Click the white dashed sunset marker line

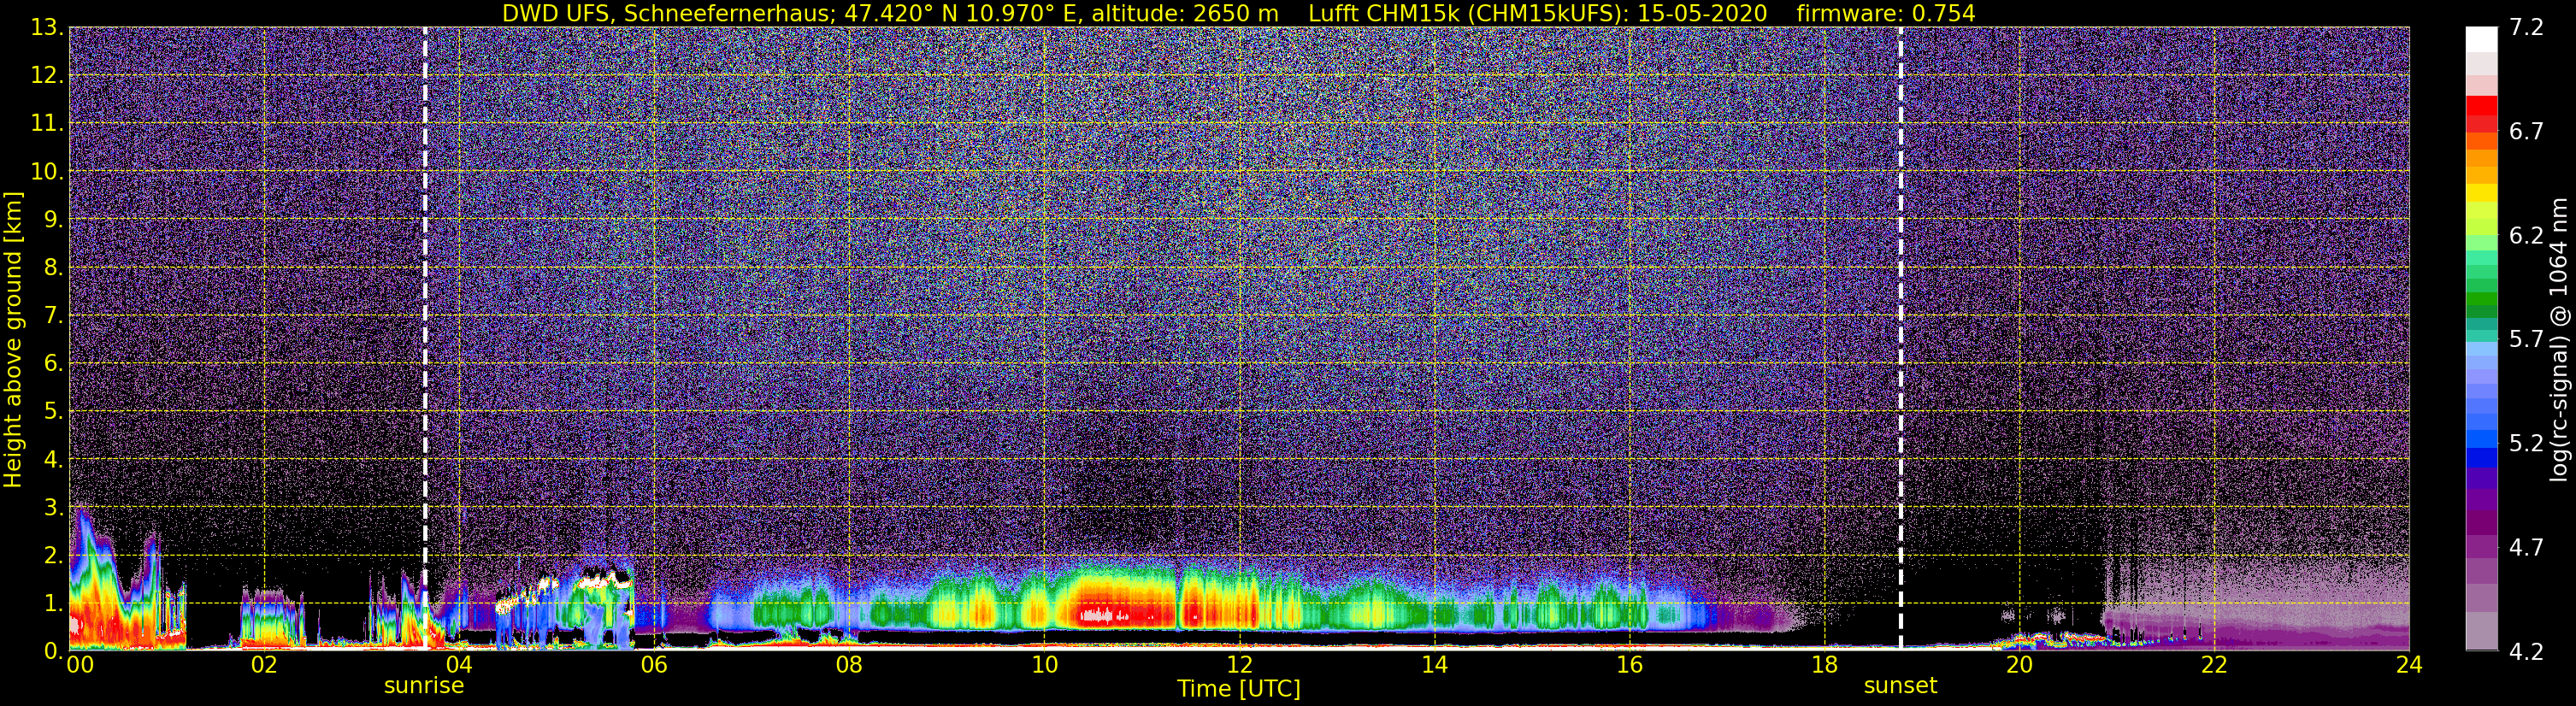pyautogui.click(x=1900, y=338)
